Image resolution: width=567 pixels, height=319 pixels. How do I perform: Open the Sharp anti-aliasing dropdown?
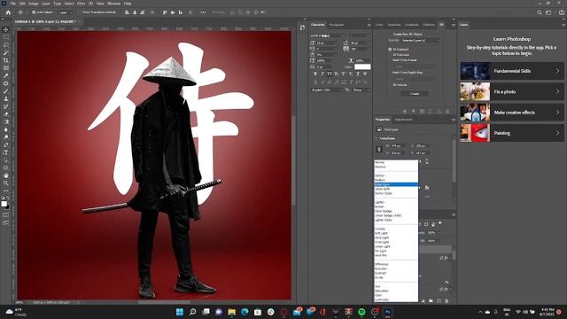pos(361,89)
